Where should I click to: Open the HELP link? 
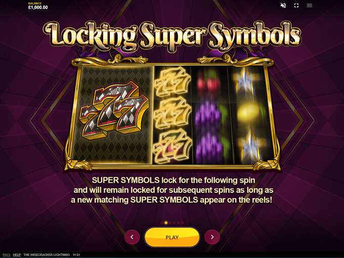point(17,254)
